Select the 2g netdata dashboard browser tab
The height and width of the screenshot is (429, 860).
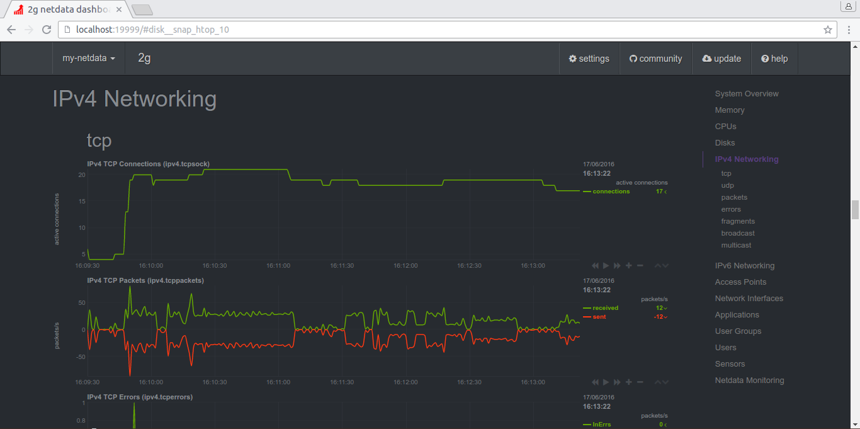(x=67, y=9)
